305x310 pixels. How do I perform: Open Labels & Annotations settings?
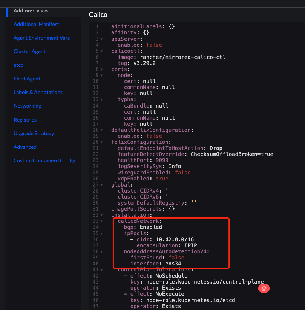point(38,92)
